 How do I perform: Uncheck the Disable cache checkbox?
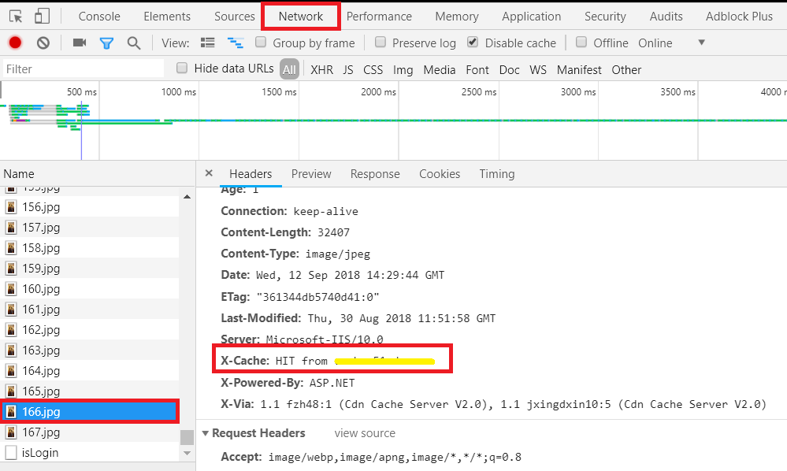tap(473, 43)
